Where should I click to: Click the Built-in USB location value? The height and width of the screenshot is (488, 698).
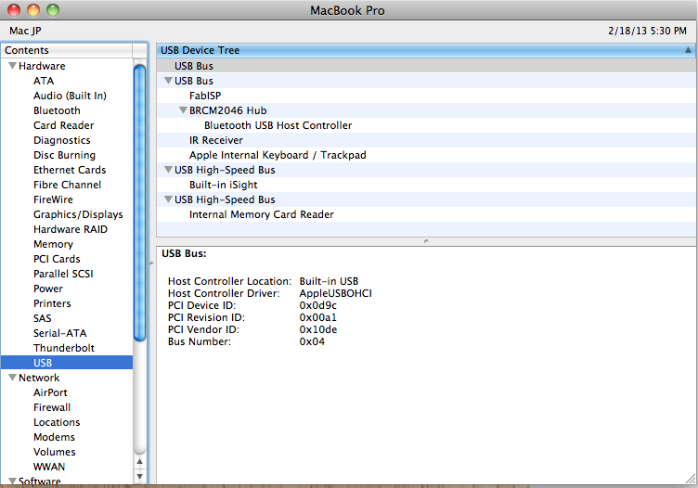[x=329, y=281]
